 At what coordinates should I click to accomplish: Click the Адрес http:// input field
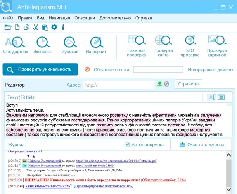tap(119, 85)
